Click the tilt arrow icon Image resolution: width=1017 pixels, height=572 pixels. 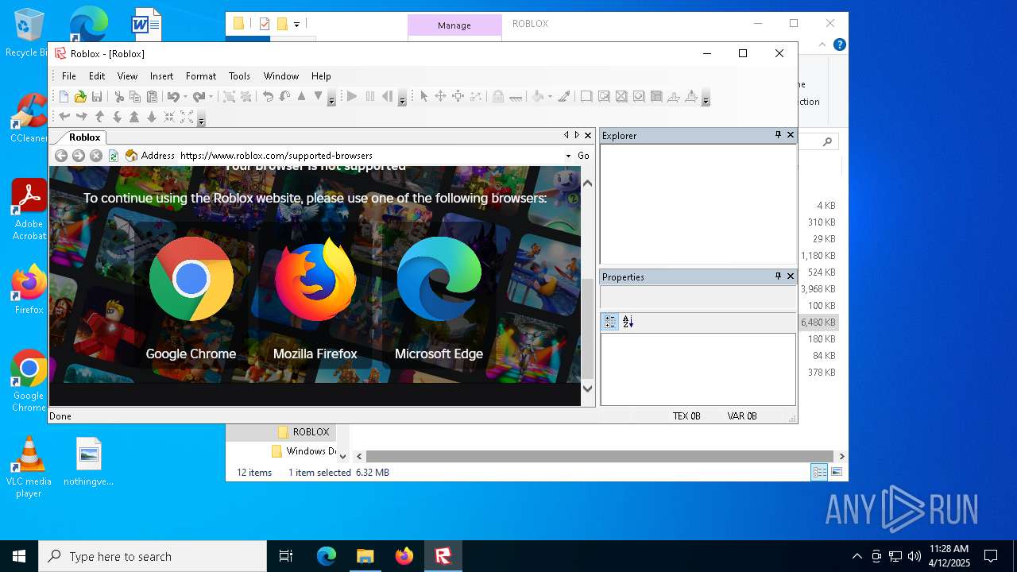pyautogui.click(x=284, y=97)
